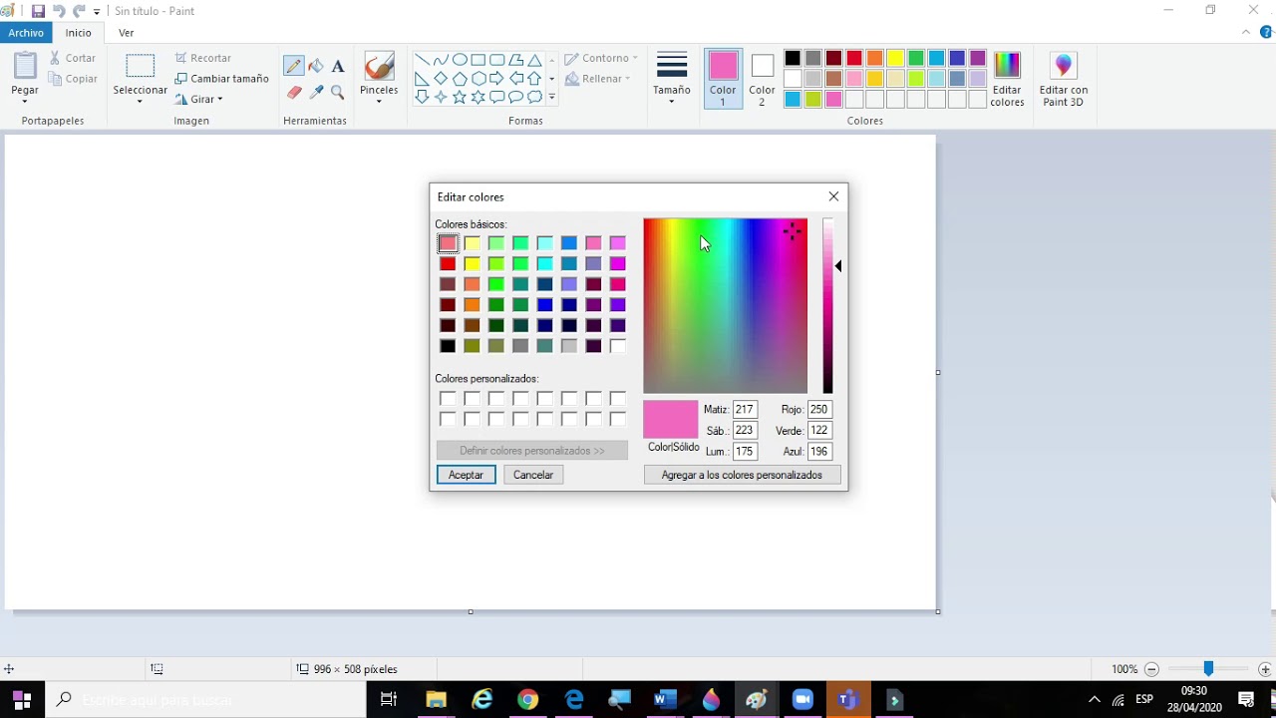The height and width of the screenshot is (718, 1276).
Task: Open the Archivo menu
Action: tap(26, 33)
